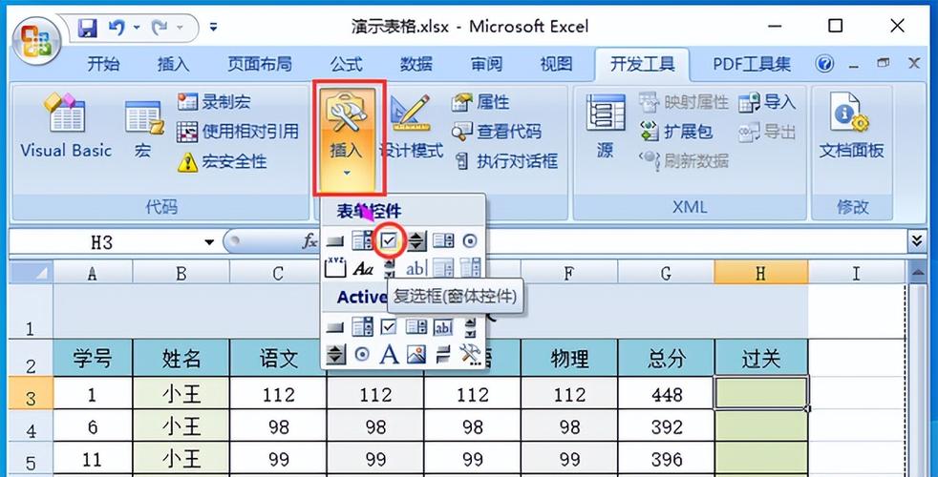This screenshot has height=477, width=938.
Task: Click the 文档面板 document panel icon
Action: (852, 127)
